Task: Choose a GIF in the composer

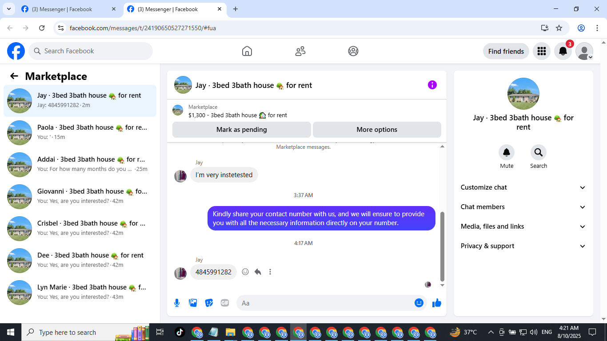Action: coord(225,303)
